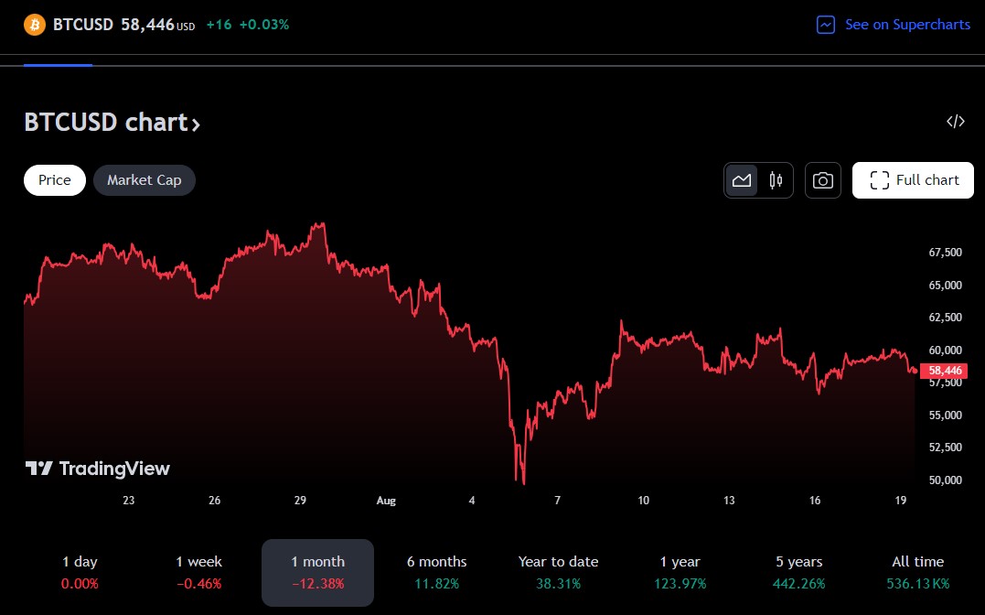Select the 5 years range
The image size is (985, 615).
point(798,572)
